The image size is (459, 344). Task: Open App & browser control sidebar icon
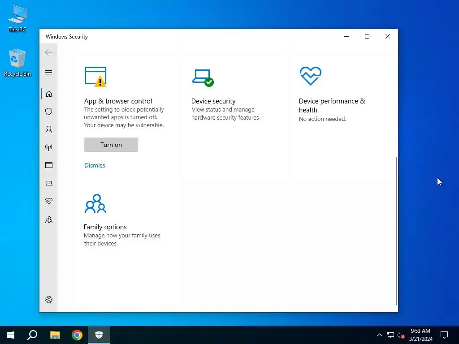coord(48,165)
